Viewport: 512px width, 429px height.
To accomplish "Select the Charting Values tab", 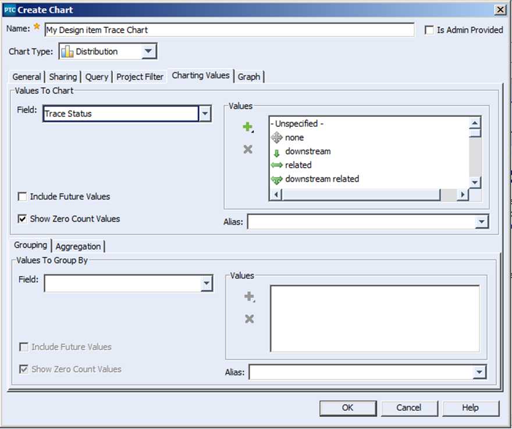I will [x=201, y=76].
